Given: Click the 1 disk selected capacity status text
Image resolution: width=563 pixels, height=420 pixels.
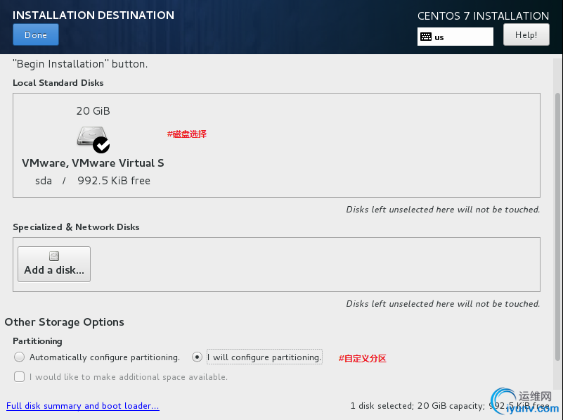Looking at the screenshot, I should click(x=450, y=406).
